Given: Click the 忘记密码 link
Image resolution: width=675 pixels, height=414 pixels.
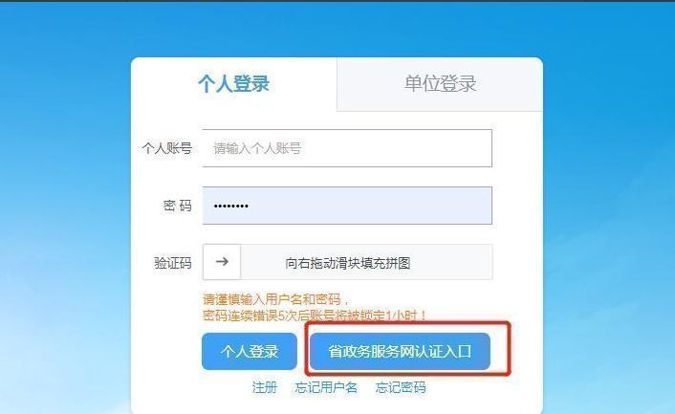Looking at the screenshot, I should pyautogui.click(x=401, y=387).
